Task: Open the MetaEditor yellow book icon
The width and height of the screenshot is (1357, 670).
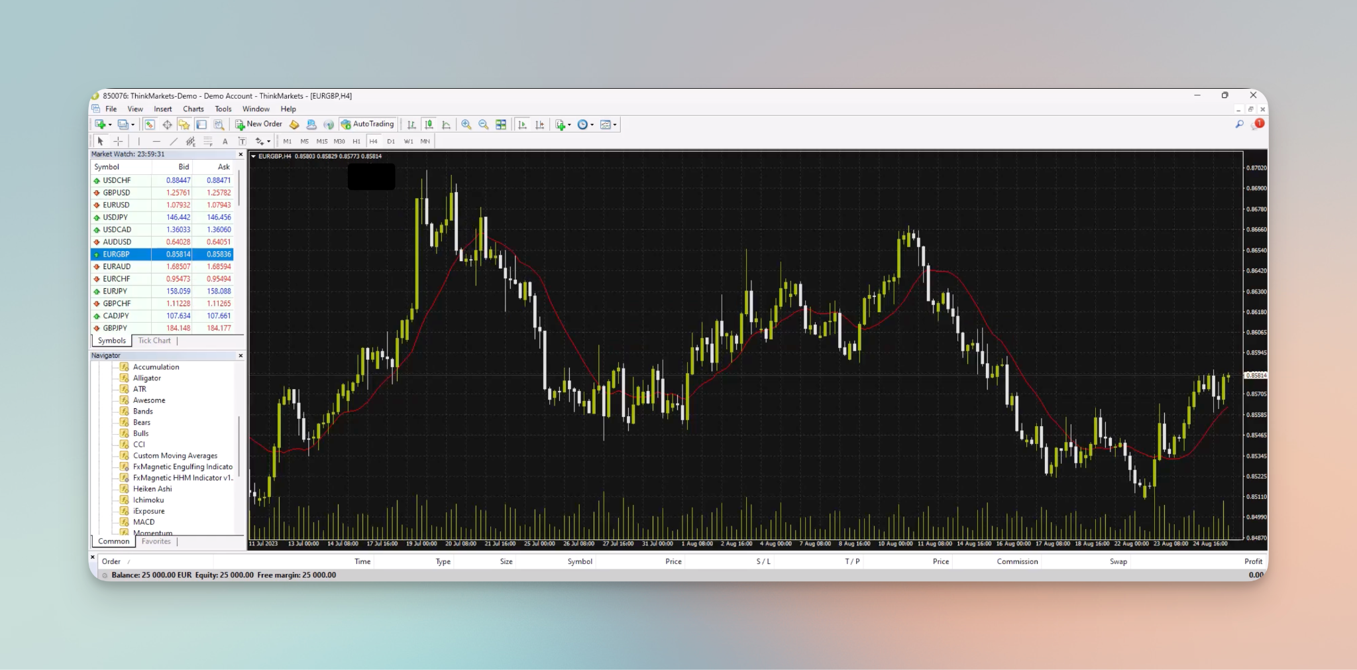Action: 294,125
